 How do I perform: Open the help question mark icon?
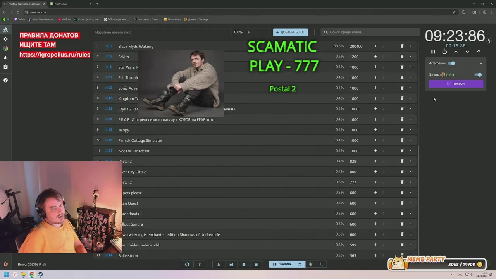5,80
